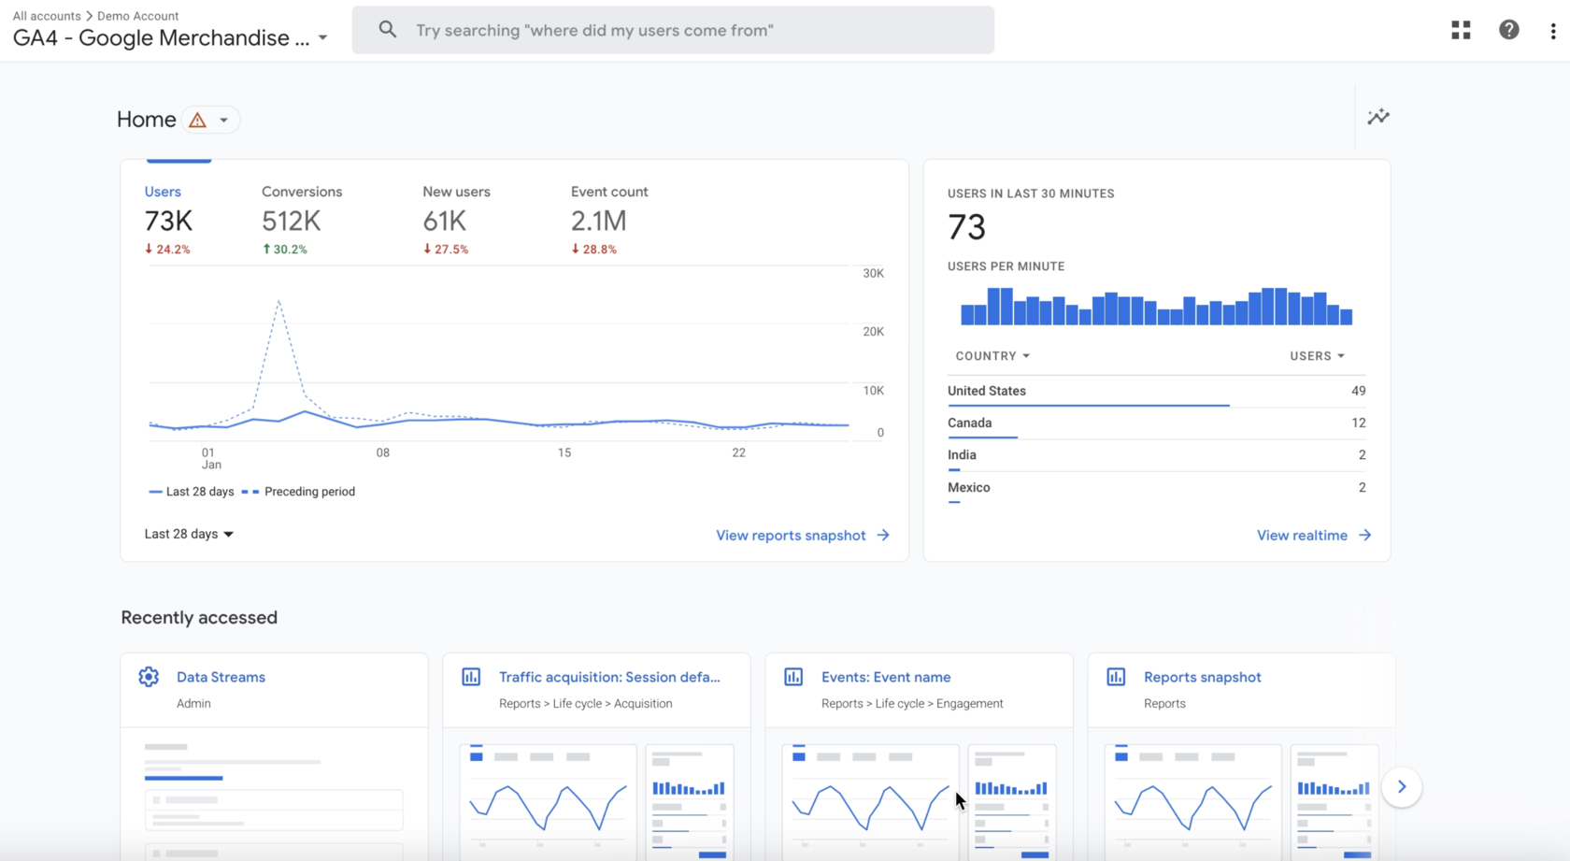Image resolution: width=1570 pixels, height=861 pixels.
Task: Open the Traffic acquisition report card
Action: coord(609,677)
